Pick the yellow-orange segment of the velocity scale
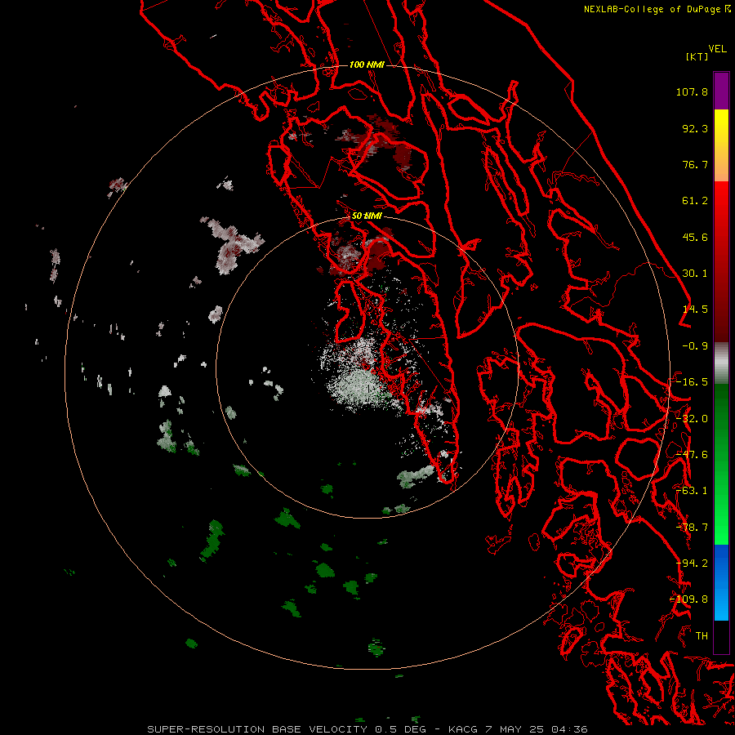 click(x=721, y=145)
